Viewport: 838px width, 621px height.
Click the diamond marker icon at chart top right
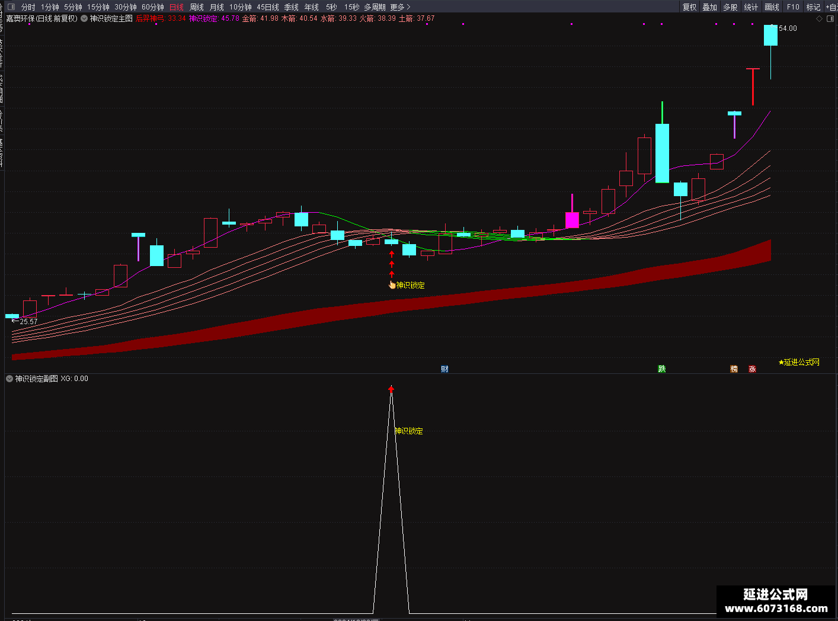tap(820, 19)
